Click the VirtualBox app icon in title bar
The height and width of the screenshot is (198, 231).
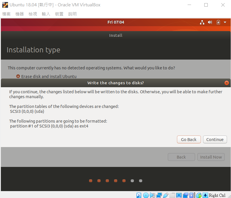click(x=5, y=5)
